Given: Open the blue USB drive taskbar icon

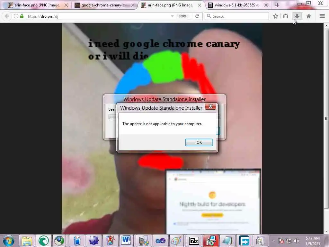Looking at the screenshot, I should 77,241.
